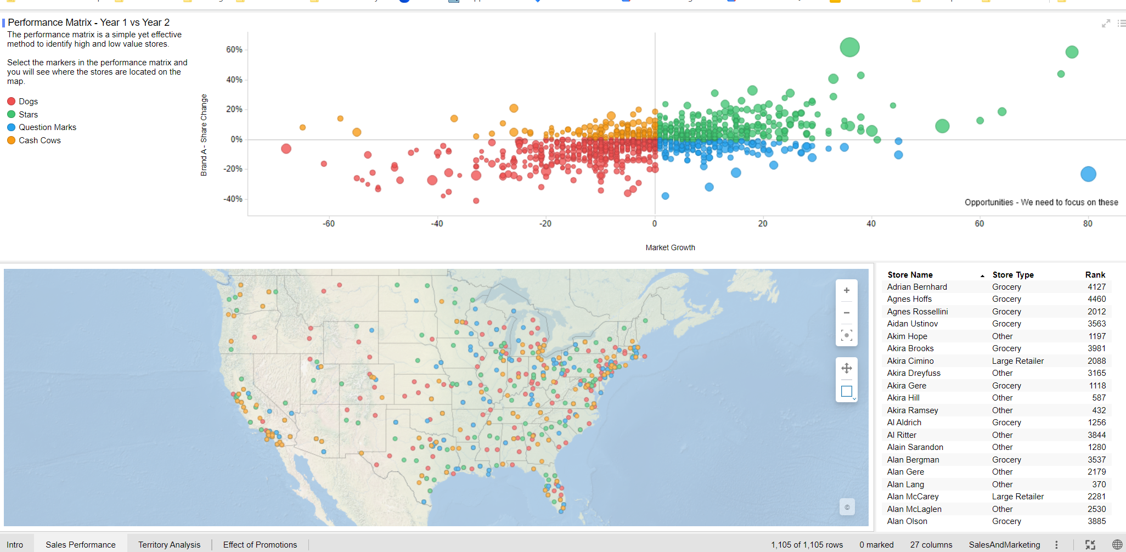Zoom out the map with minus button
The width and height of the screenshot is (1126, 552).
tap(847, 313)
